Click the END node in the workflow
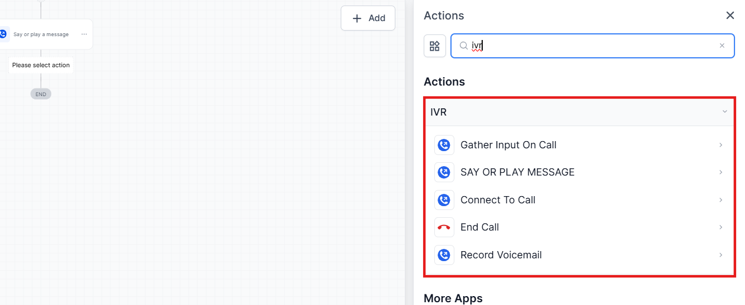 point(41,94)
